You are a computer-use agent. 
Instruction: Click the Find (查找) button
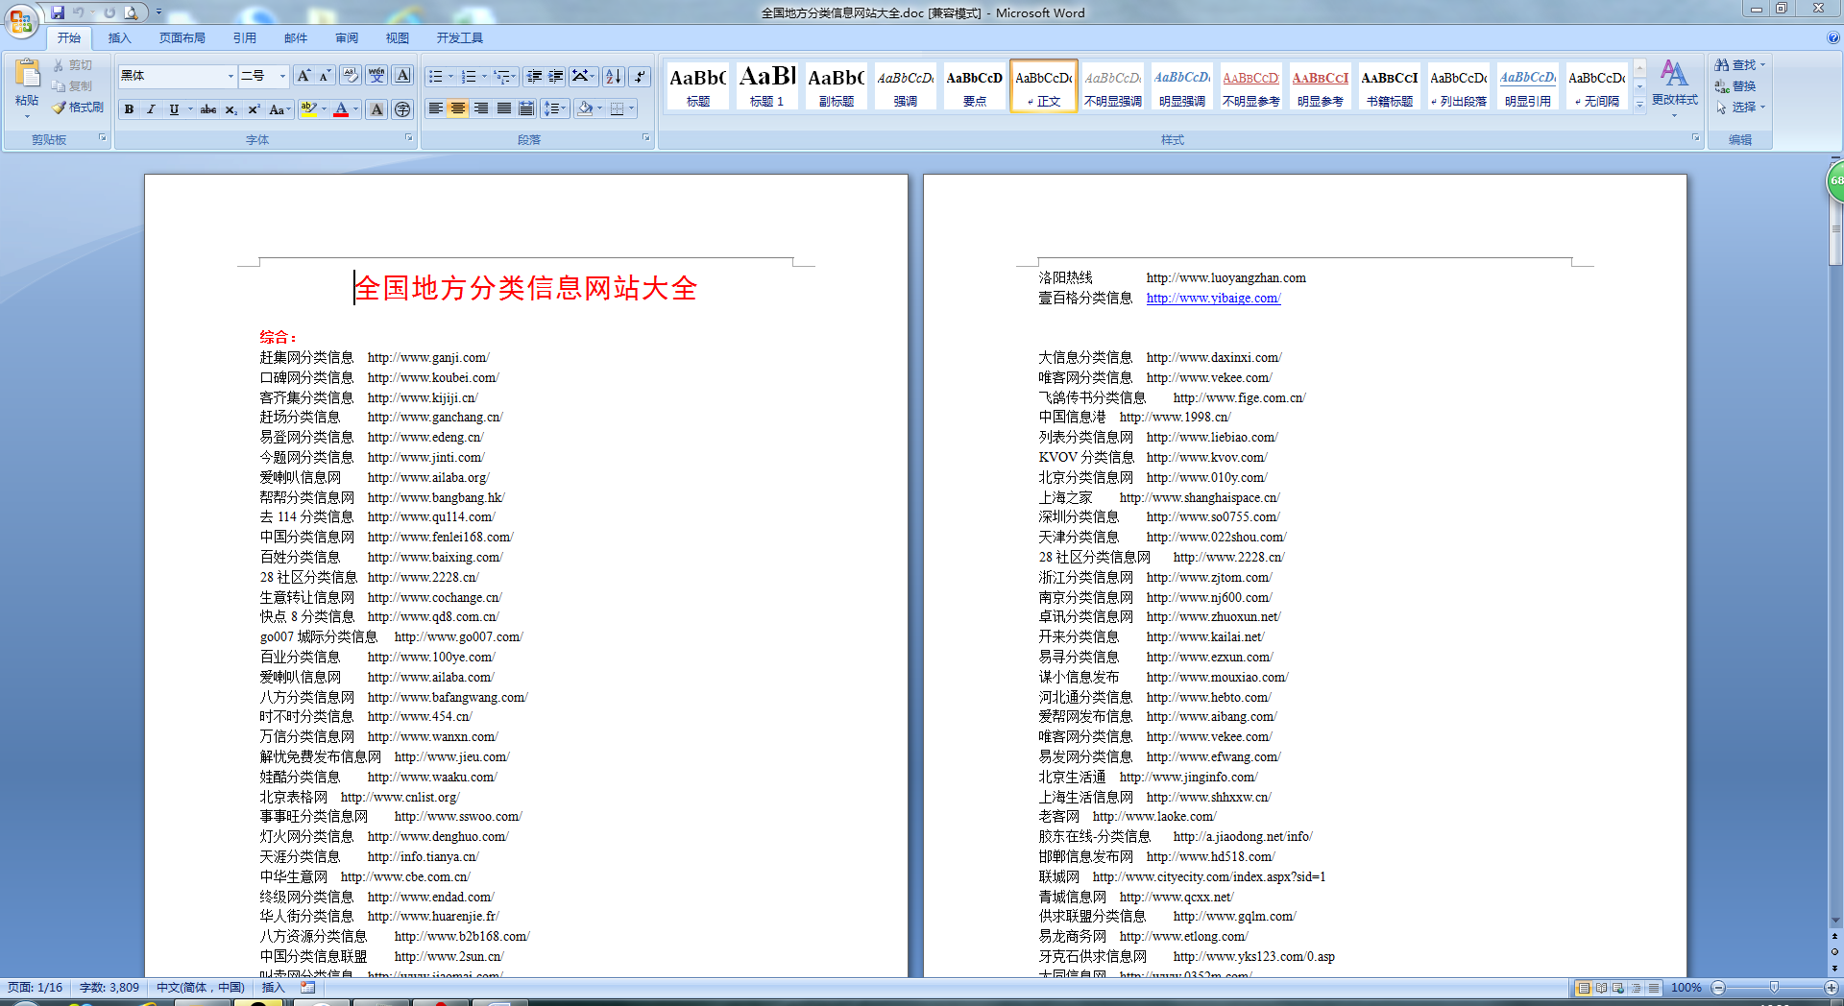[1740, 65]
